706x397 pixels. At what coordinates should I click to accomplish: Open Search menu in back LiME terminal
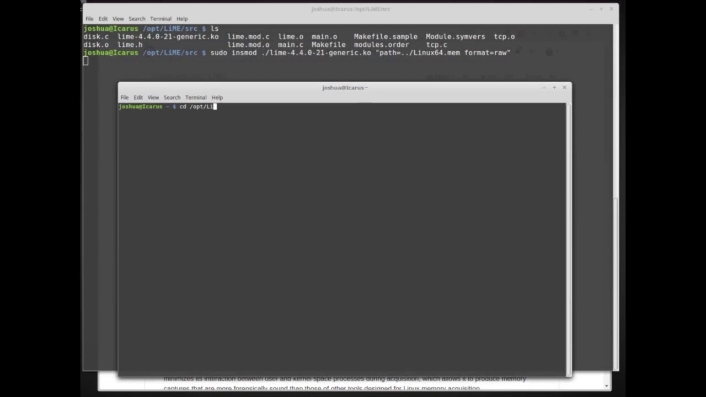[137, 19]
